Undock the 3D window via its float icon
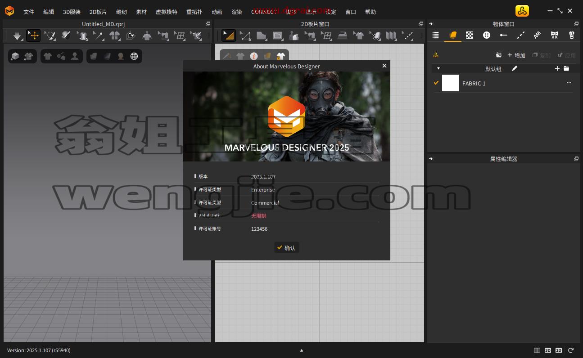The width and height of the screenshot is (583, 358). [x=208, y=24]
